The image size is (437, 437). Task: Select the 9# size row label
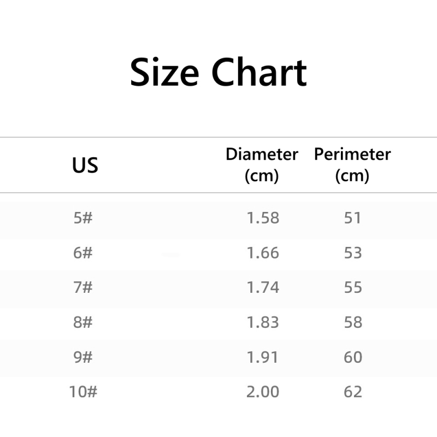pos(83,357)
